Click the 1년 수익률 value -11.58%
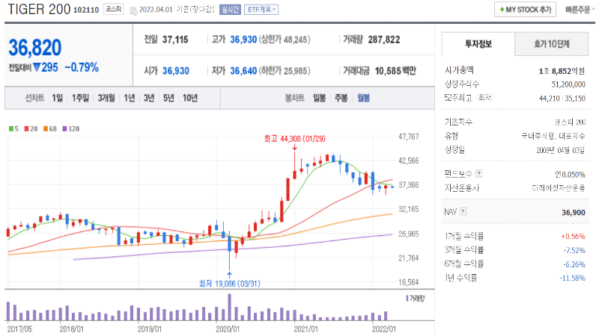 pyautogui.click(x=572, y=278)
